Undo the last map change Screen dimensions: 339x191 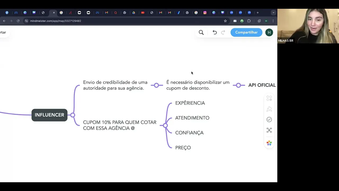[x=215, y=32]
